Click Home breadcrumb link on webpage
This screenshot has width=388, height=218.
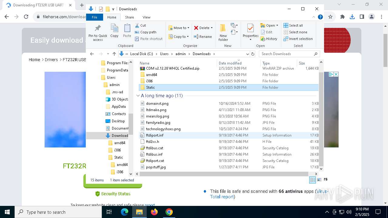[34, 60]
